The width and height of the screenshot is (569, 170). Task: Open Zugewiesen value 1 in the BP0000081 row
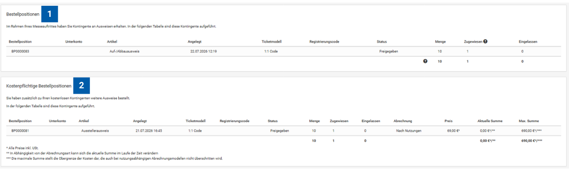click(334, 131)
